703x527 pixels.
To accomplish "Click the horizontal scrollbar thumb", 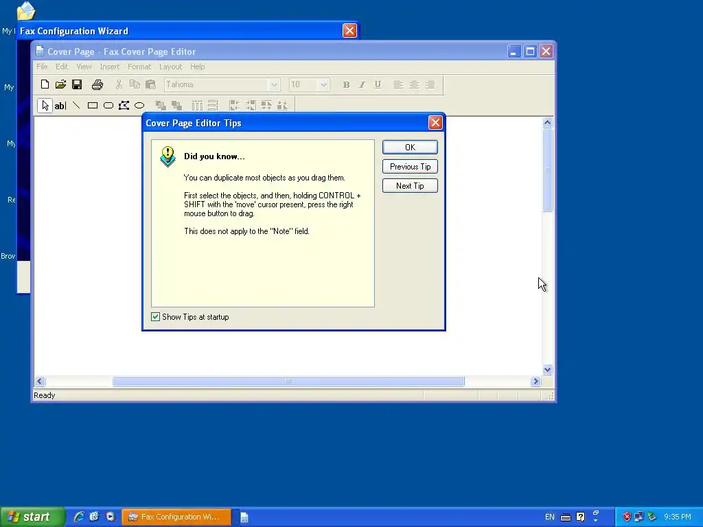I will click(x=288, y=382).
